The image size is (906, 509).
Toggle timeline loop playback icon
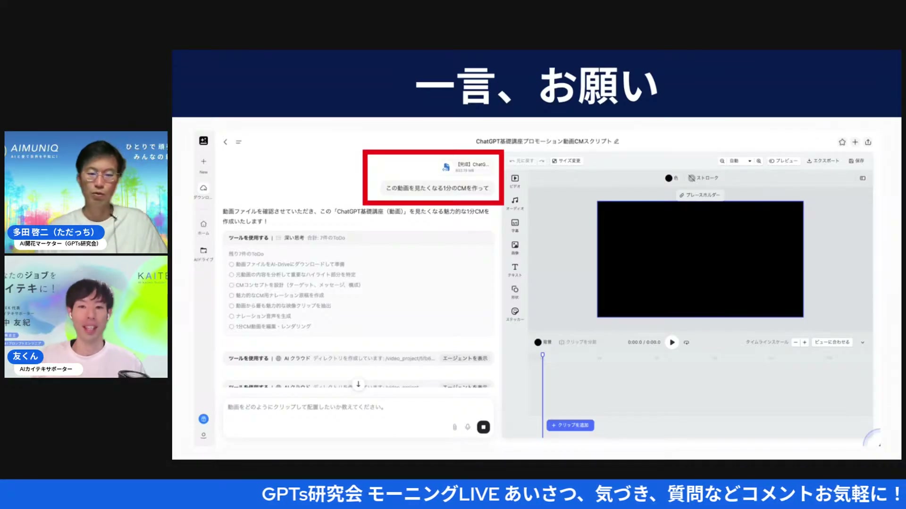point(687,342)
